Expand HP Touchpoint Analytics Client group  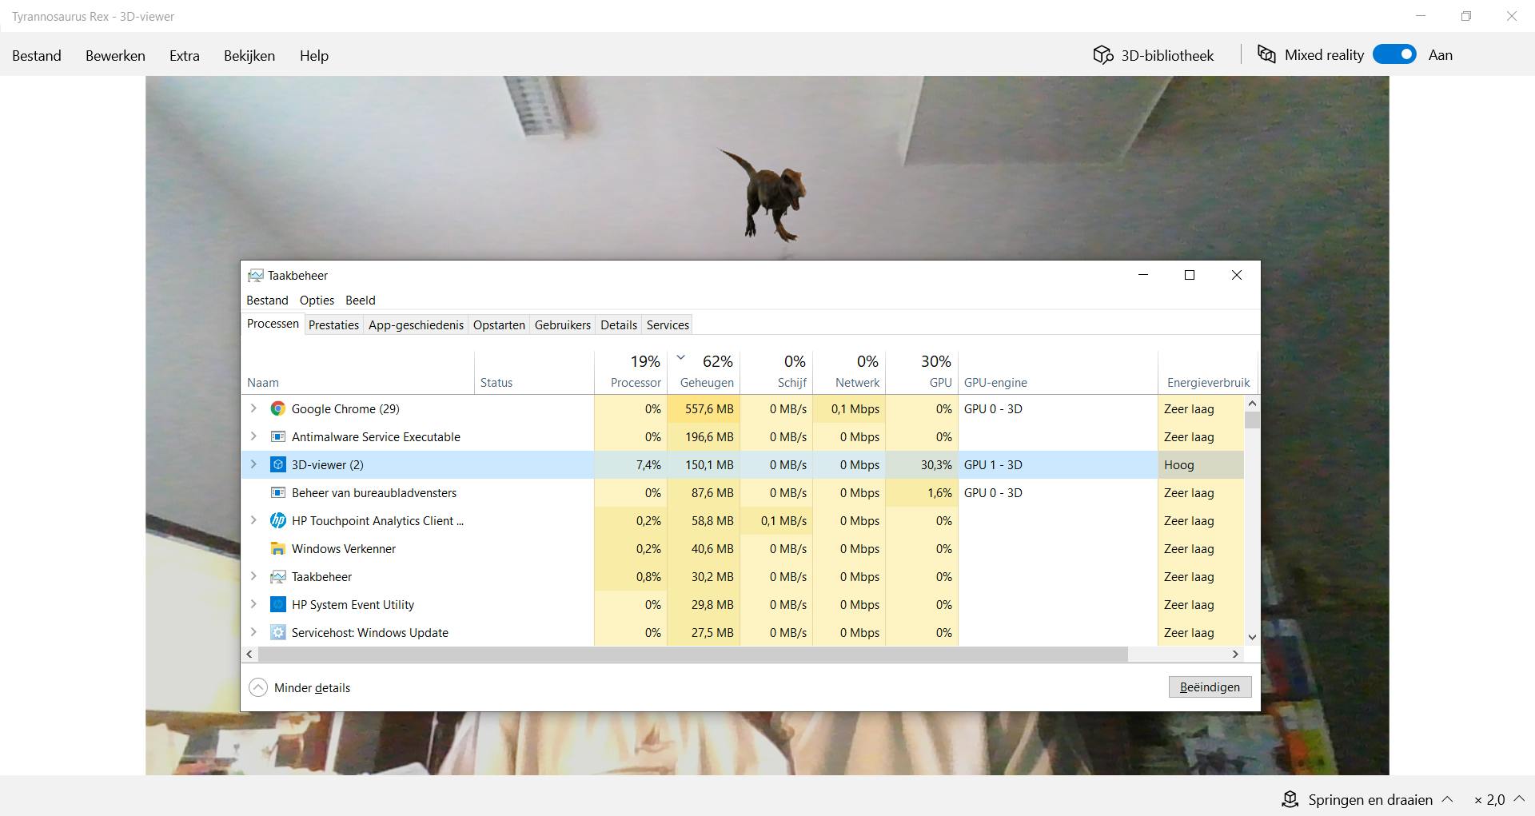[x=253, y=520]
